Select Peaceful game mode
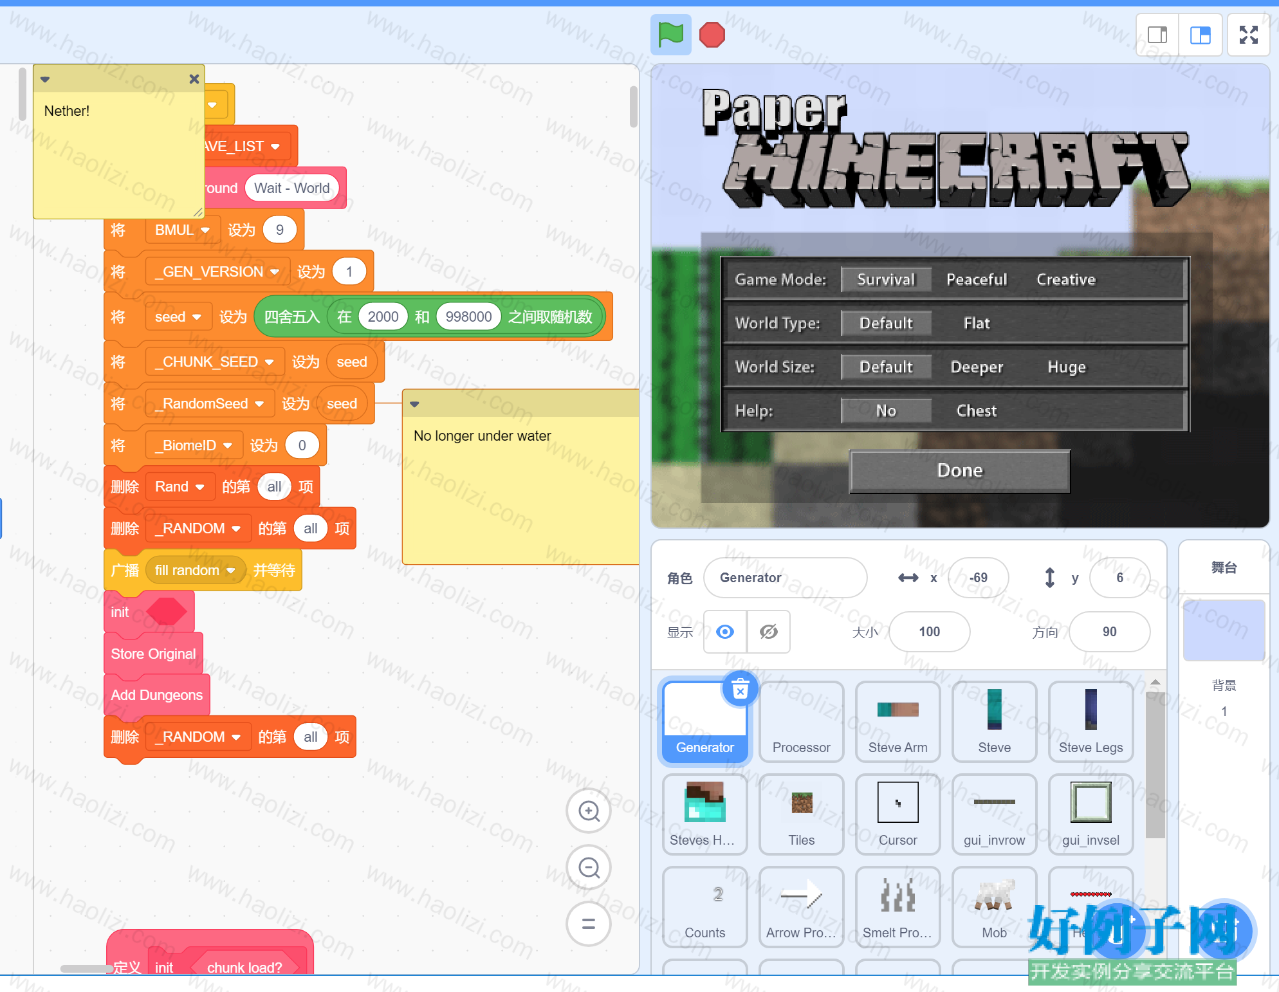The height and width of the screenshot is (992, 1279). (x=976, y=279)
